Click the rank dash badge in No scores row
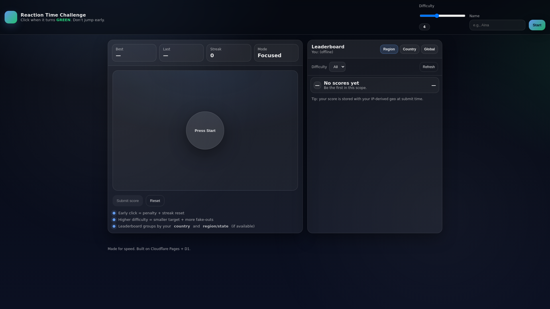This screenshot has width=550, height=309. click(317, 85)
